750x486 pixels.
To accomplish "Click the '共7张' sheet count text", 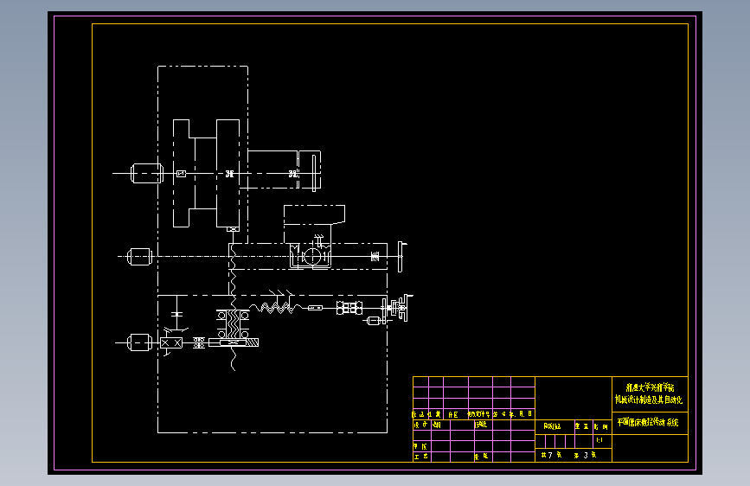I will [x=552, y=456].
